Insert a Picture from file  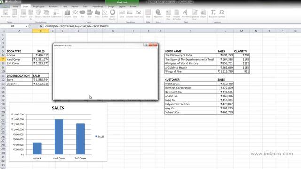[24, 14]
